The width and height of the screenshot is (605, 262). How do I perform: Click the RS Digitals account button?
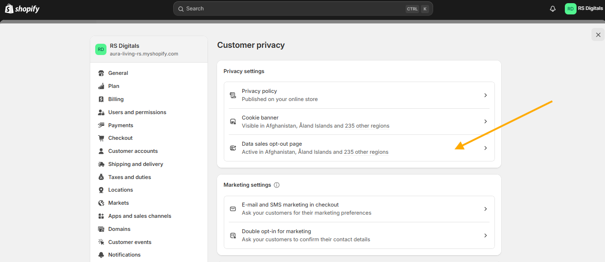point(584,9)
